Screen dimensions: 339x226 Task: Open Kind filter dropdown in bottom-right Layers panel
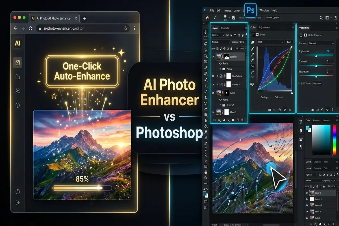[x=312, y=175]
